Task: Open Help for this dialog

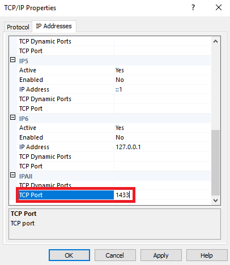Action: [x=207, y=255]
